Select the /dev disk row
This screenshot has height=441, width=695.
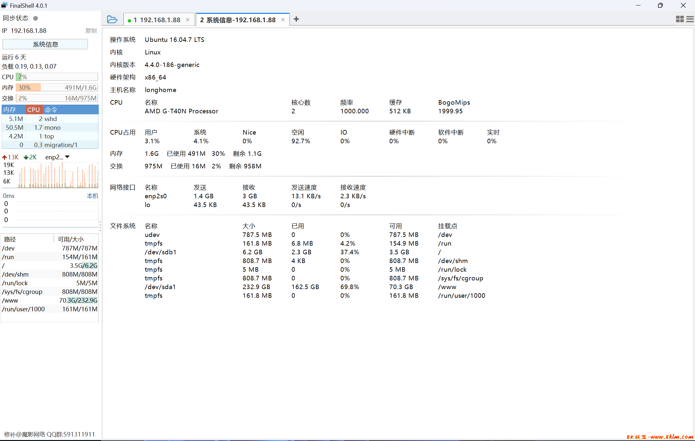pos(50,248)
